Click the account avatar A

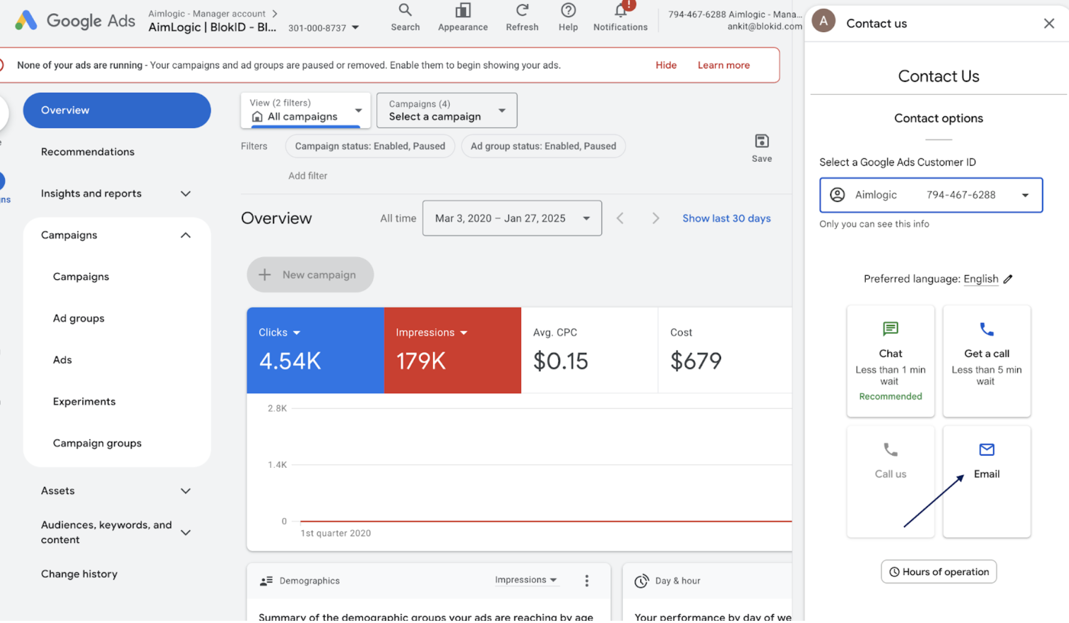823,21
